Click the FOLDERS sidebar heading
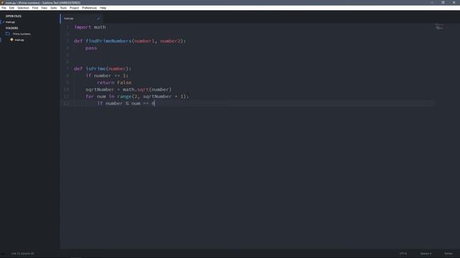This screenshot has width=460, height=258. pyautogui.click(x=11, y=28)
